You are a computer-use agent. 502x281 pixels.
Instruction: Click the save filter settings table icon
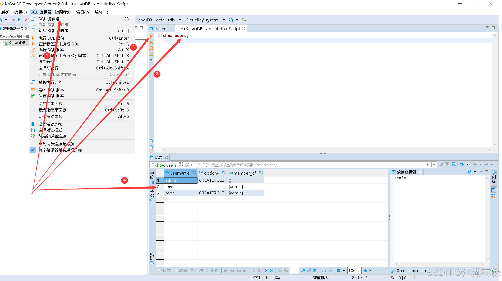pos(454,164)
